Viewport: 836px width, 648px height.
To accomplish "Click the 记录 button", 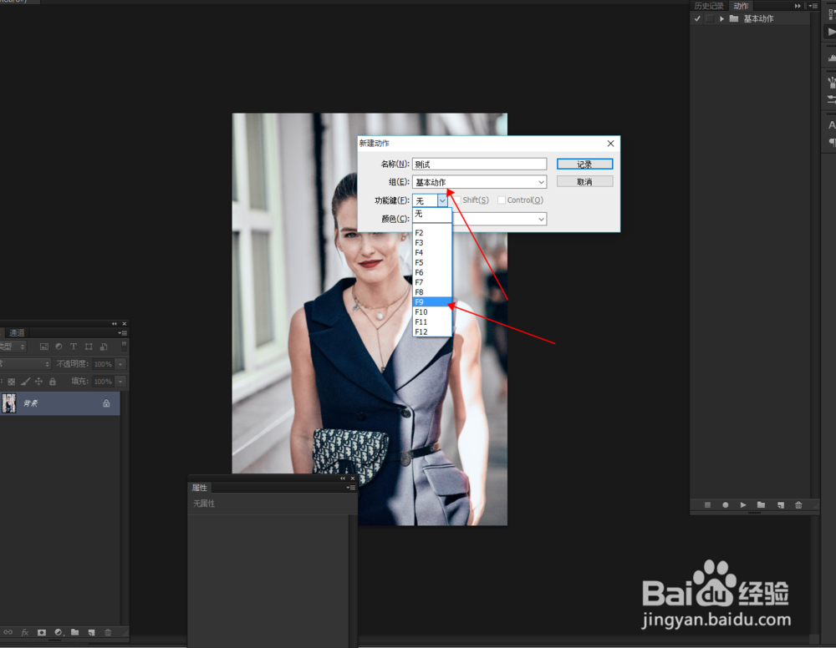I will (x=585, y=164).
